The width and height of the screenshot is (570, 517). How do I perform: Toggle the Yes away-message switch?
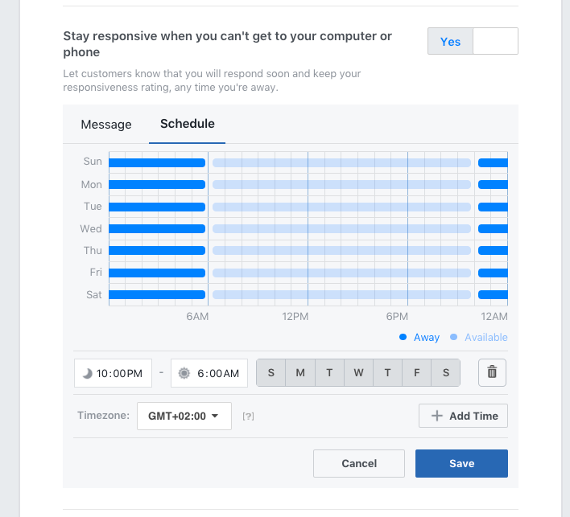tap(473, 41)
